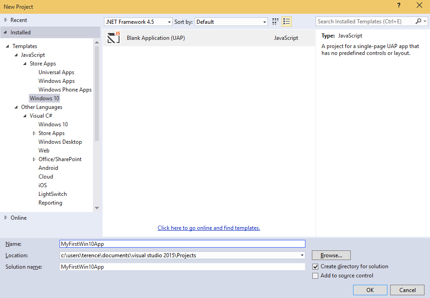Switch to medium icons list view
This screenshot has height=298, width=430.
287,22
